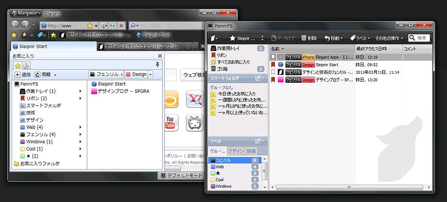The width and height of the screenshot is (447, 202).
Task: Click the Forward arrow in Sleipnir
Action: tap(25, 25)
